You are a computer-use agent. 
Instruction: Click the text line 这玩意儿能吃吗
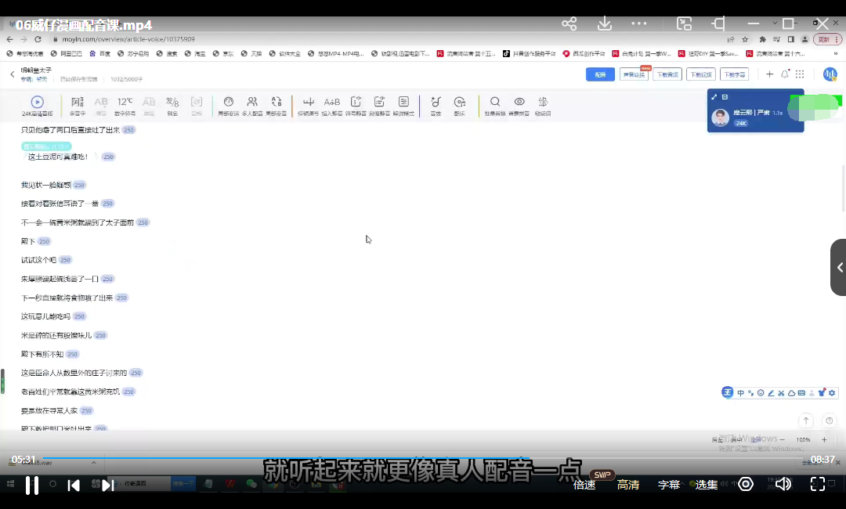[x=45, y=316]
